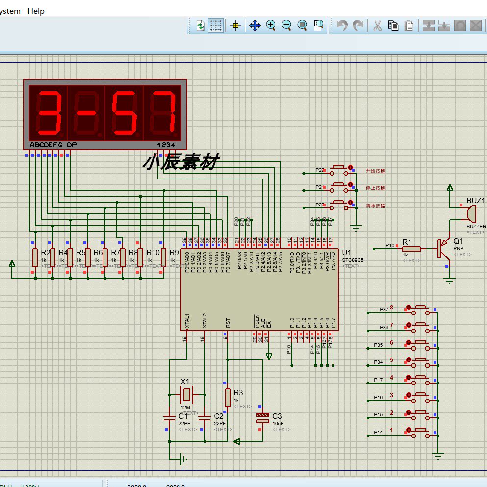Select the pan/center view arrows icon
The height and width of the screenshot is (487, 487).
click(x=255, y=26)
